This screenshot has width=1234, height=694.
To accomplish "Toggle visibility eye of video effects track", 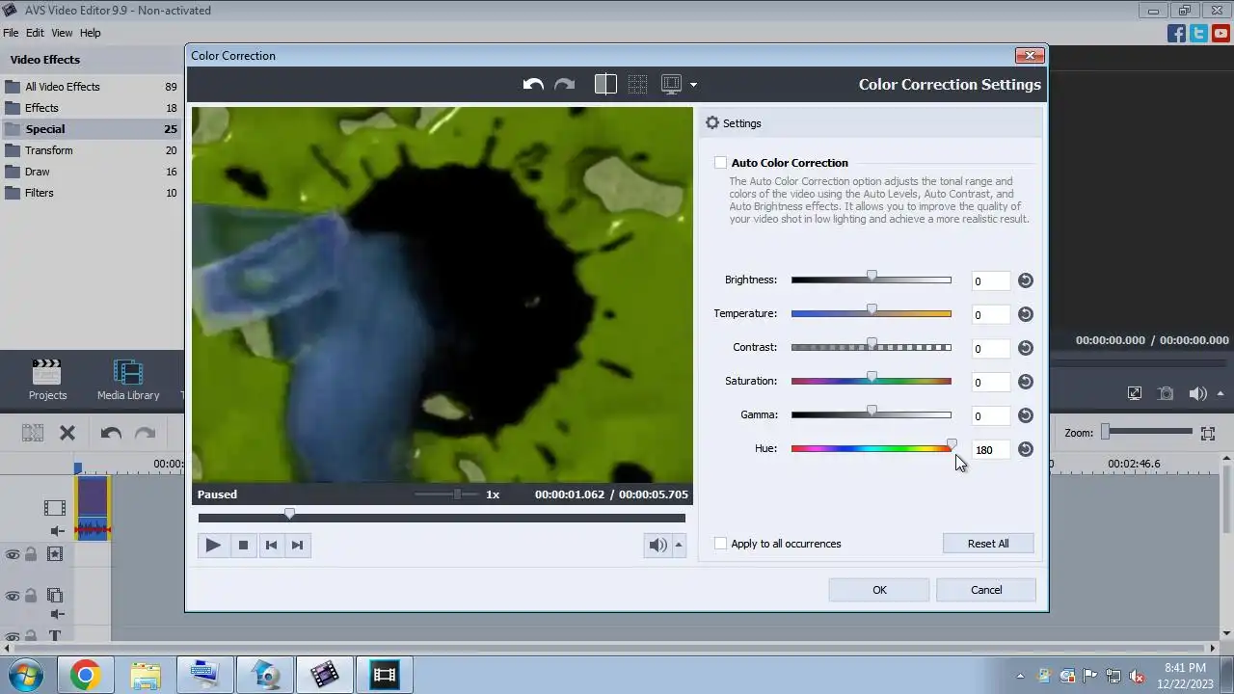I will pos(13,554).
